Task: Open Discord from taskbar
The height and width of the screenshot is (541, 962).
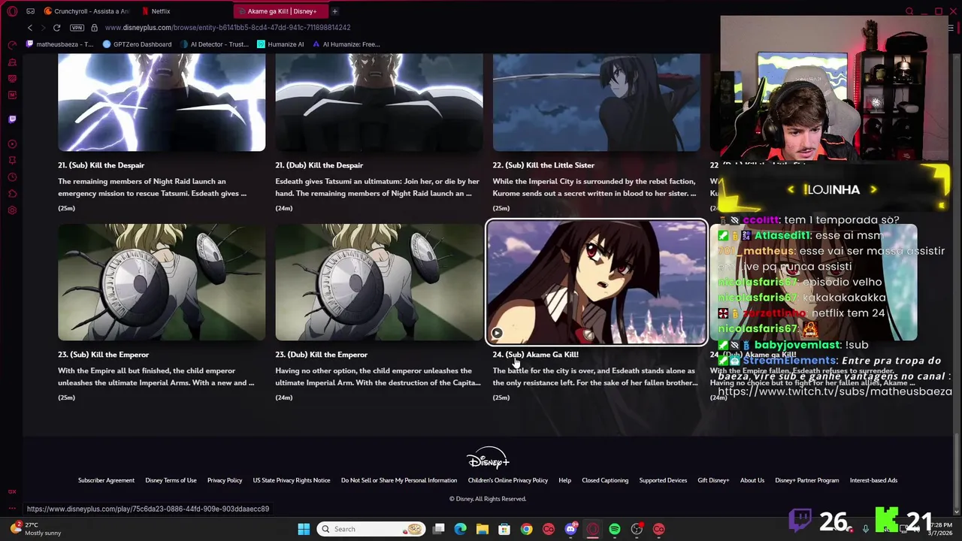Action: click(x=570, y=529)
